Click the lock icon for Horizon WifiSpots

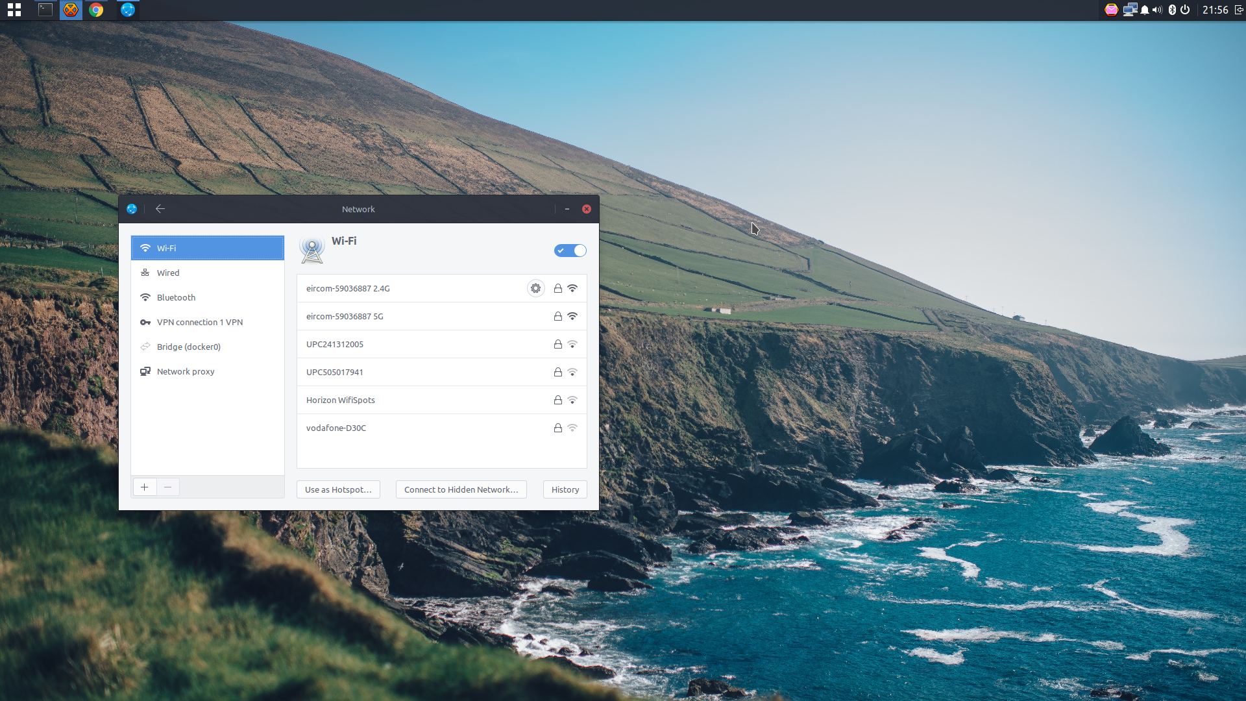pos(557,400)
